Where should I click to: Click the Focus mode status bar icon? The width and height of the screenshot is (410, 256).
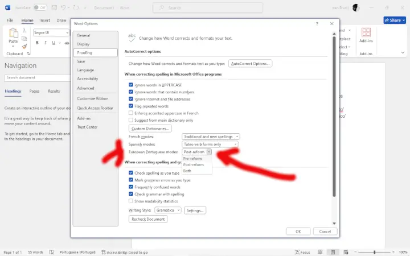point(297,252)
